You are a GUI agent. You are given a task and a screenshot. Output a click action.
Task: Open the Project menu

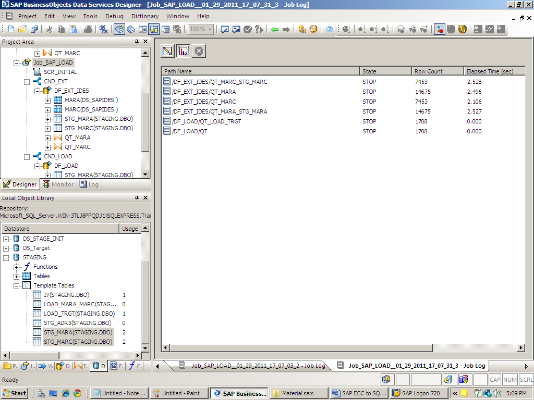[x=27, y=16]
